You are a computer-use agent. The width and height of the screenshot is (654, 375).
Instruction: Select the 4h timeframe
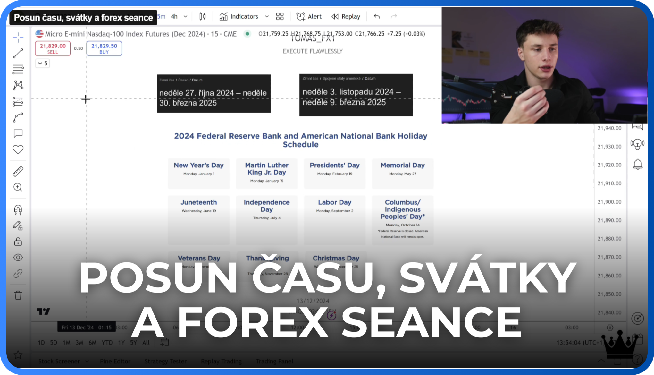coord(174,16)
